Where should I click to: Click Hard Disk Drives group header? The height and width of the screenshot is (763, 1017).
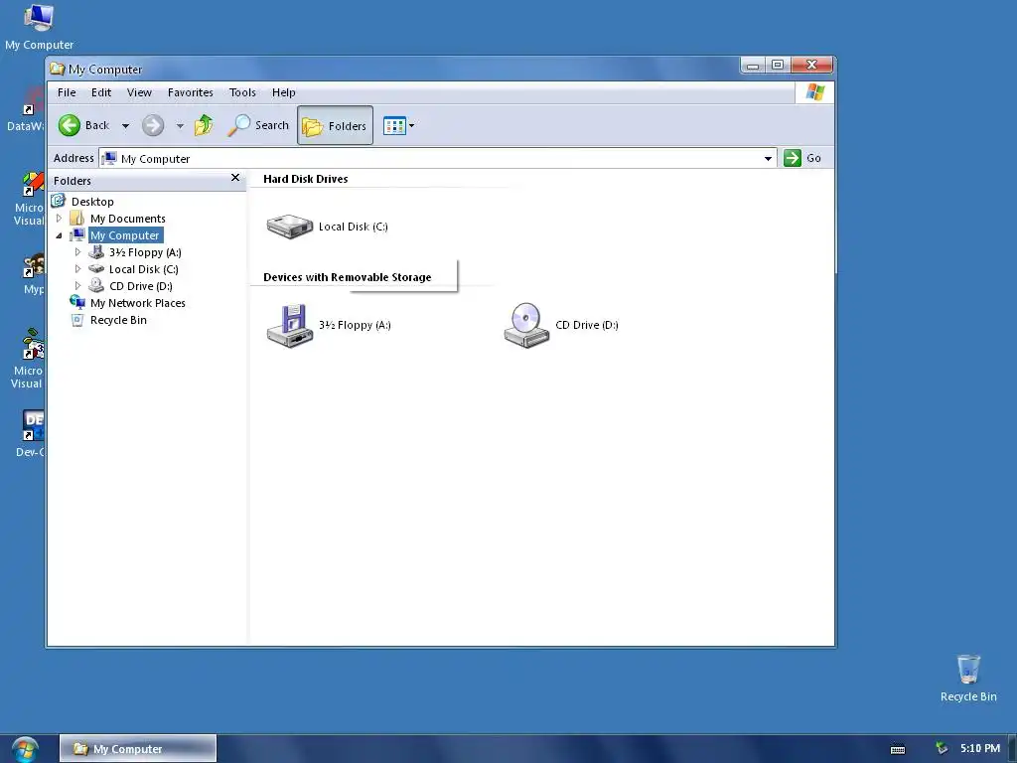click(x=306, y=179)
